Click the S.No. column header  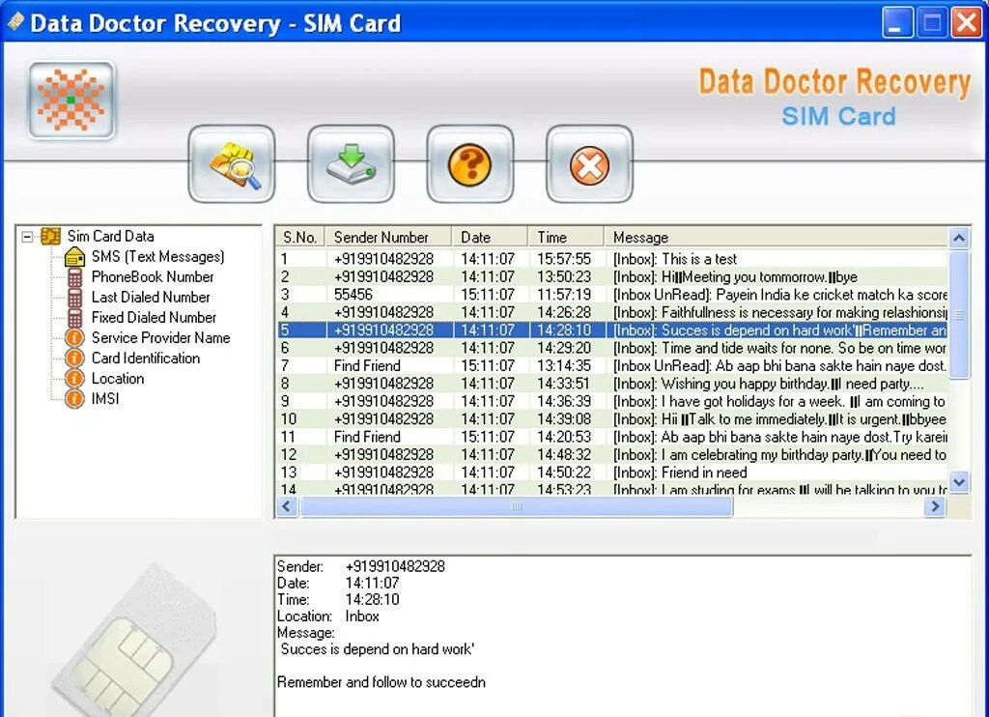(x=300, y=238)
